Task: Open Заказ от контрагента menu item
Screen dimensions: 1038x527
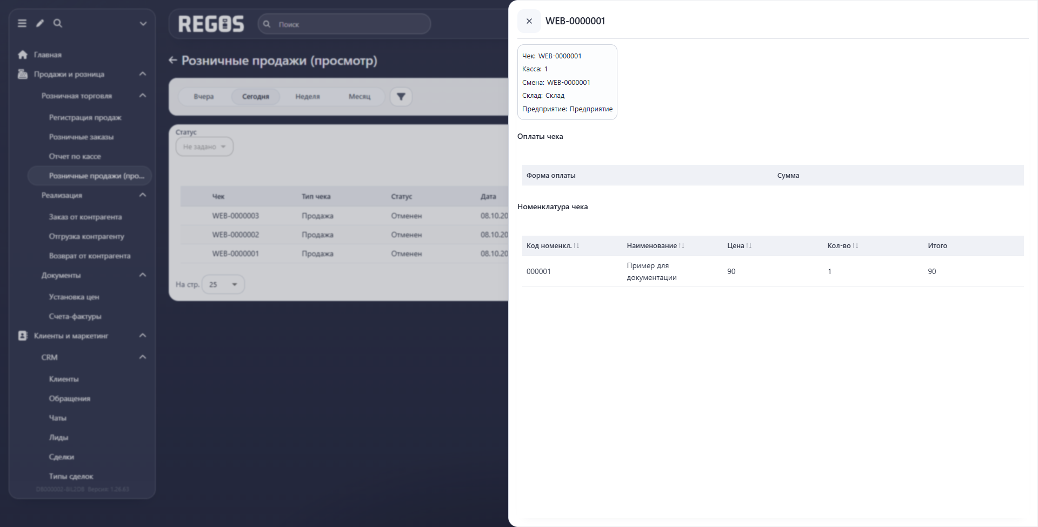Action: [x=85, y=217]
